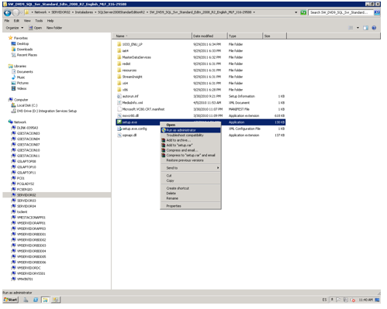Click the green Refresh button in address bar
This screenshot has height=309, width=387.
tap(303, 12)
